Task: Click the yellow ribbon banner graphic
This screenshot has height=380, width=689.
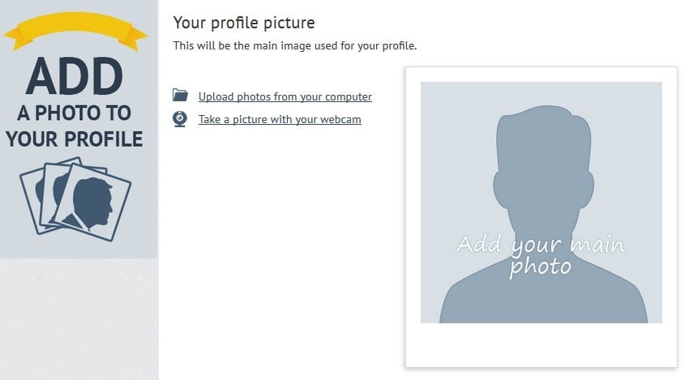Action: point(75,31)
